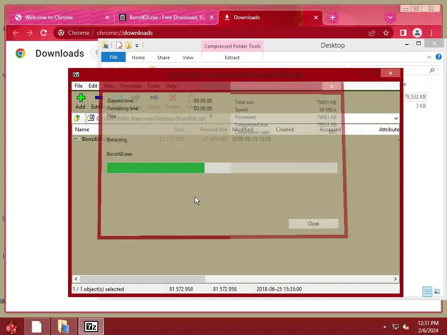The height and width of the screenshot is (335, 447).
Task: Open the Explorer File tab
Action: tap(113, 57)
